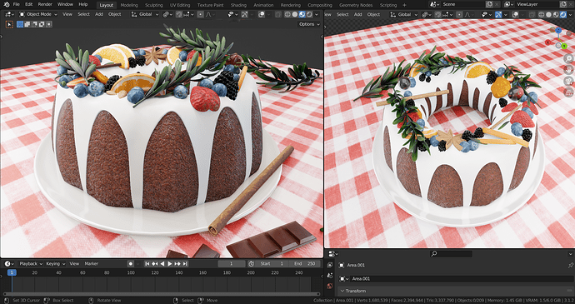The image size is (575, 304).
Task: Click the Scene name field
Action: (462, 5)
